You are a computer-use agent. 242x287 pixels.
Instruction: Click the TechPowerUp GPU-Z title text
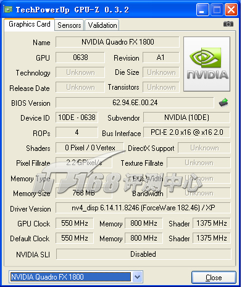click(72, 10)
